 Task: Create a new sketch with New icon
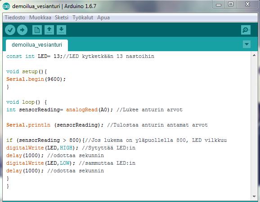click(x=37, y=30)
